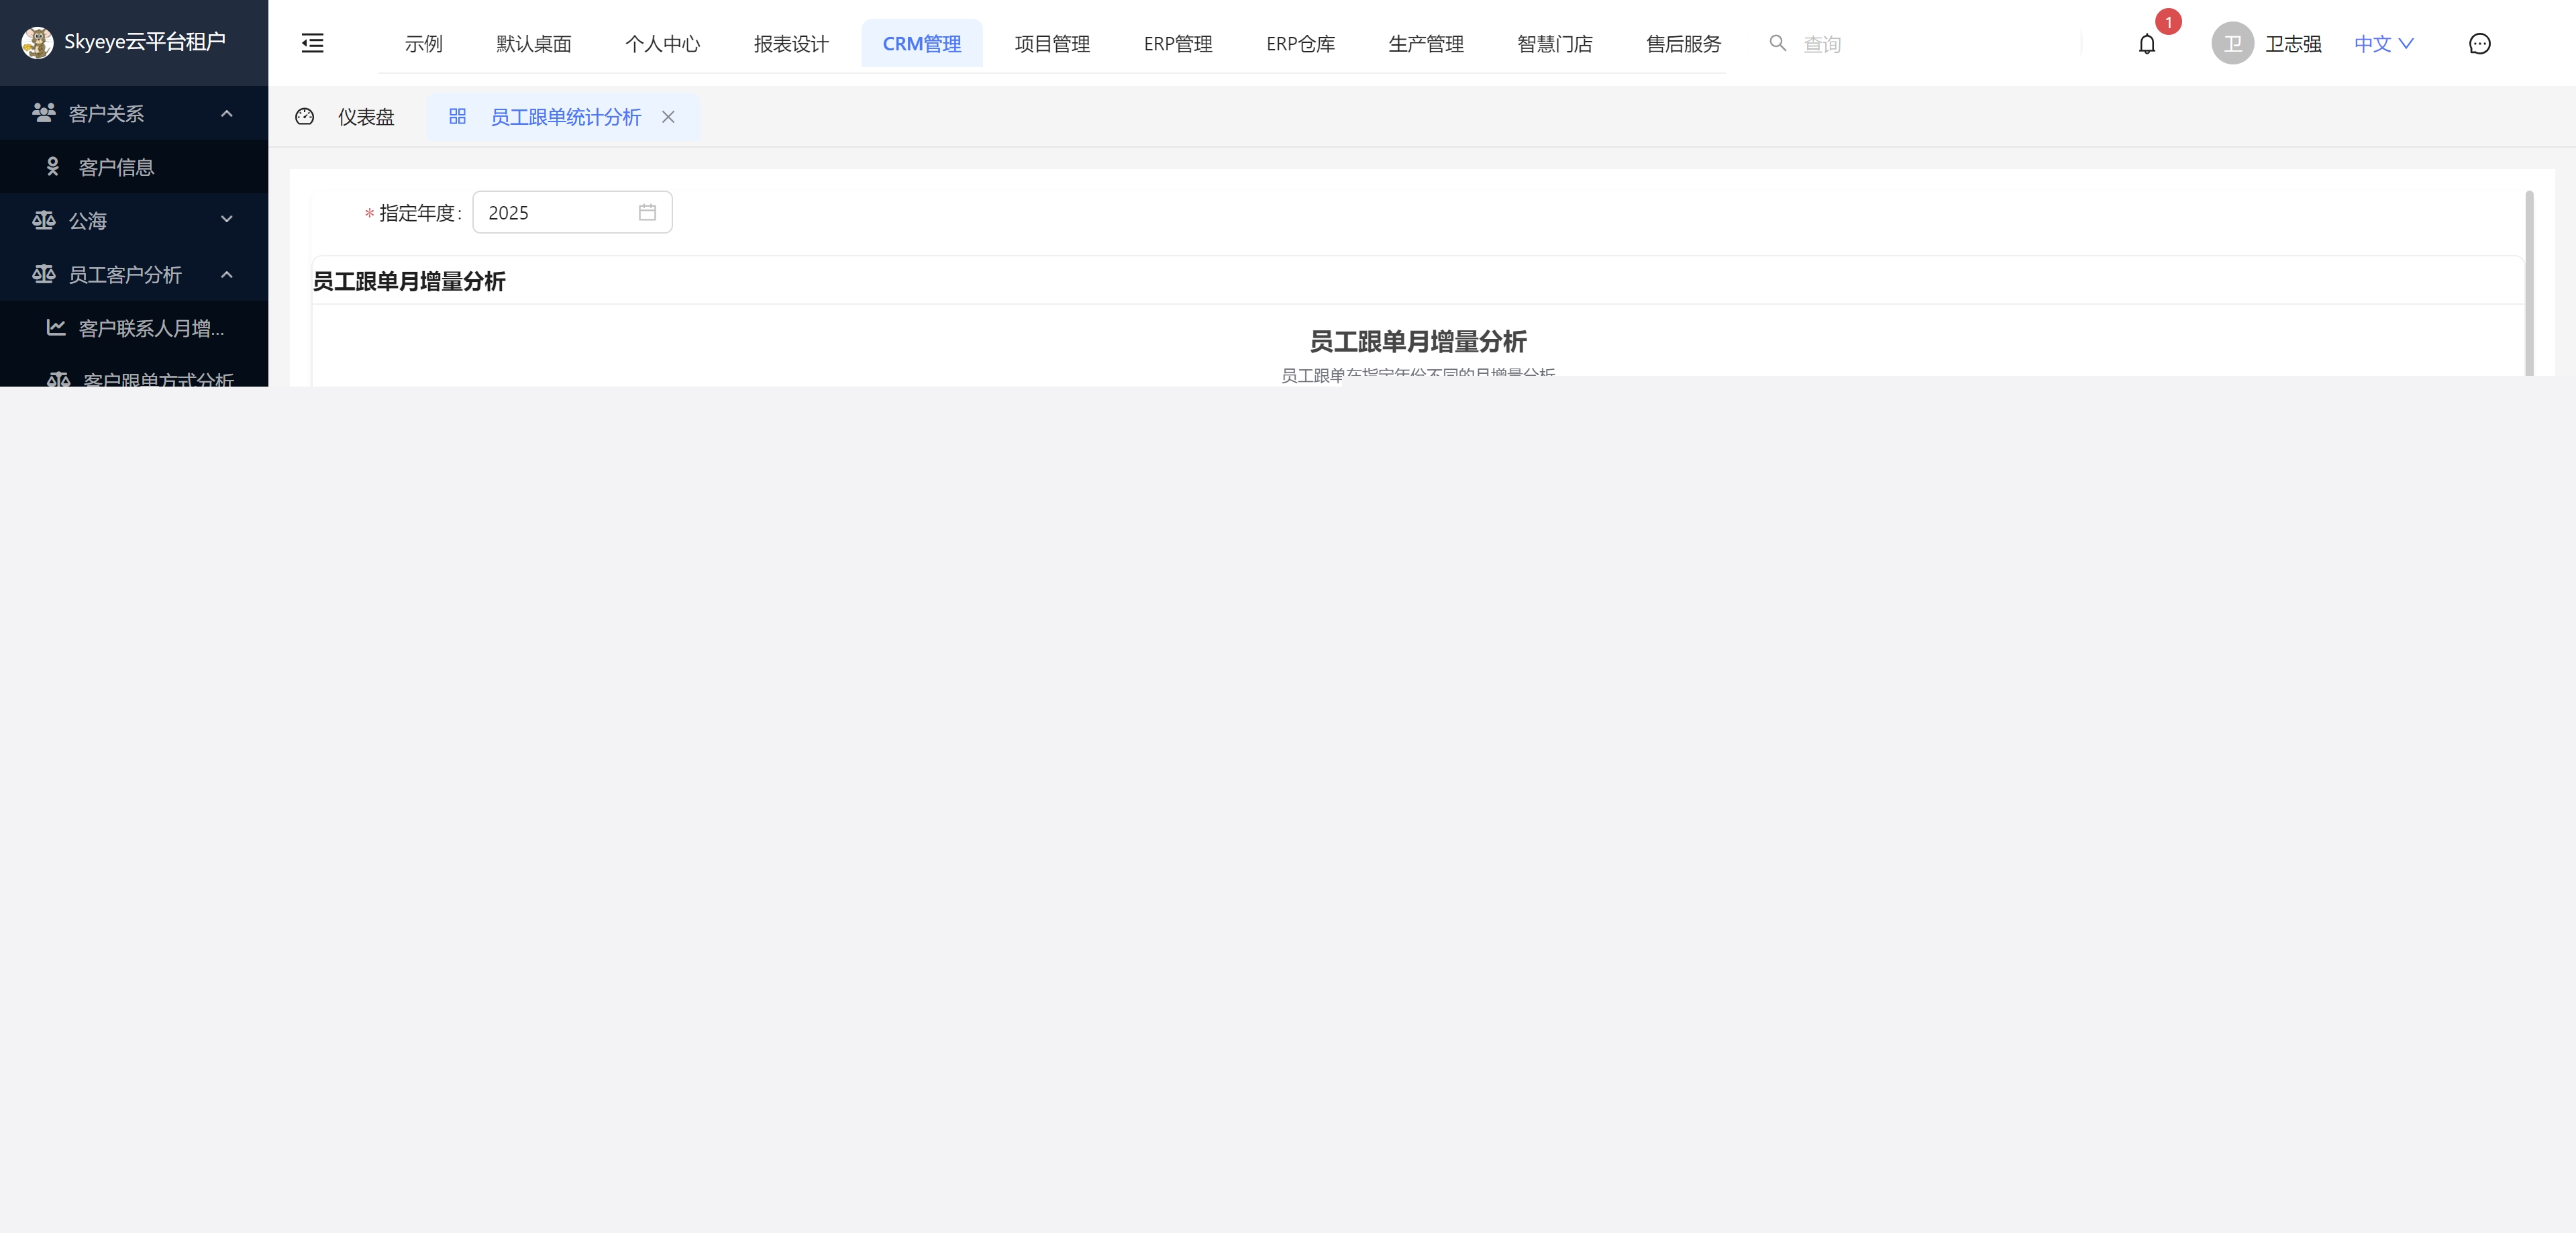Open 客户信息 in the sidebar
The height and width of the screenshot is (1233, 2576).
116,167
